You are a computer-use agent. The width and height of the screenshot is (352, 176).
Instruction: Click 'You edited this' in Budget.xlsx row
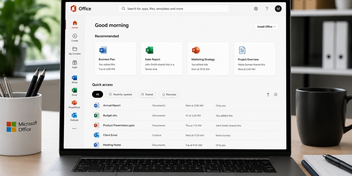(224, 116)
